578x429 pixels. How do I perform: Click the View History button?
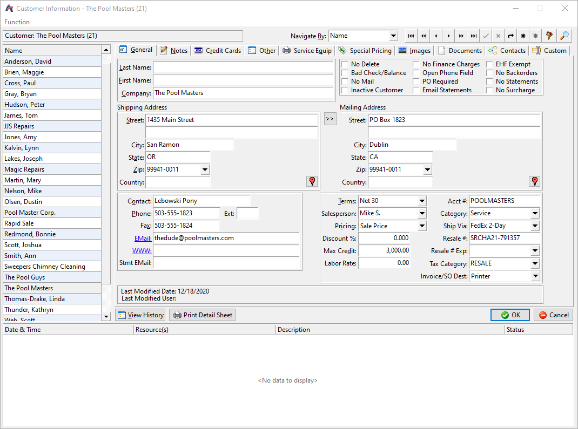[140, 315]
